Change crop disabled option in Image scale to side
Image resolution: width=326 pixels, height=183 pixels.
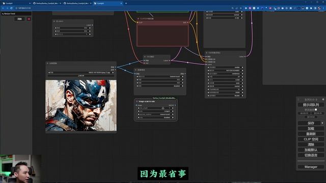point(155,117)
